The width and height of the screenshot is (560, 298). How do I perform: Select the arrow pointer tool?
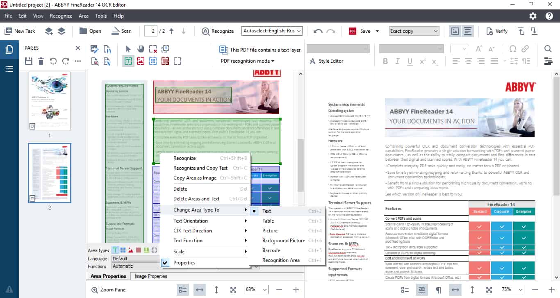[x=128, y=49]
